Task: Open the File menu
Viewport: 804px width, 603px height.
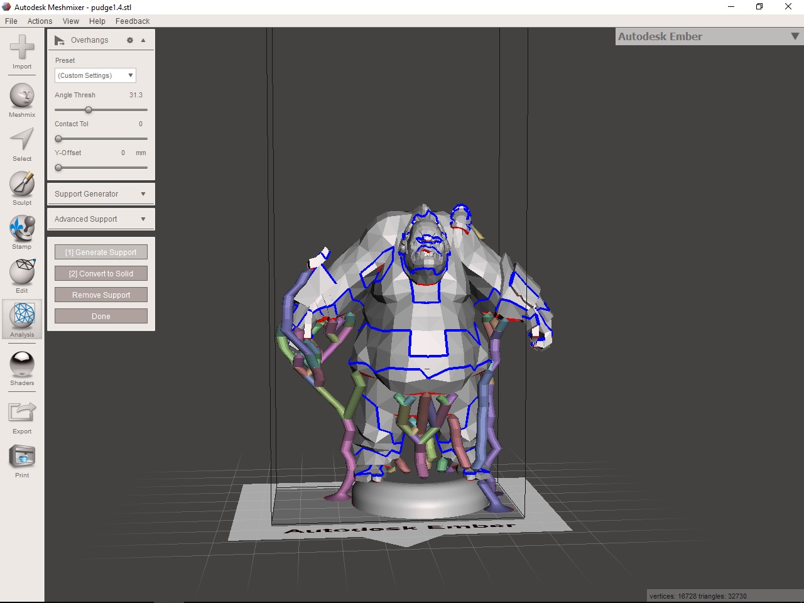Action: coord(11,21)
